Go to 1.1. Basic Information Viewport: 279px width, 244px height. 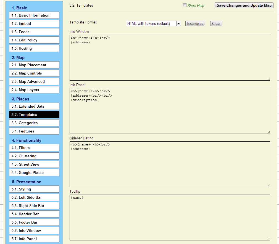point(34,15)
